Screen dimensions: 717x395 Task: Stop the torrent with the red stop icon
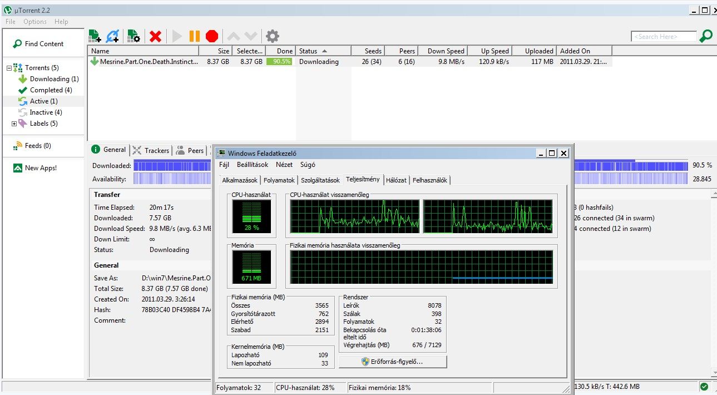pyautogui.click(x=212, y=37)
